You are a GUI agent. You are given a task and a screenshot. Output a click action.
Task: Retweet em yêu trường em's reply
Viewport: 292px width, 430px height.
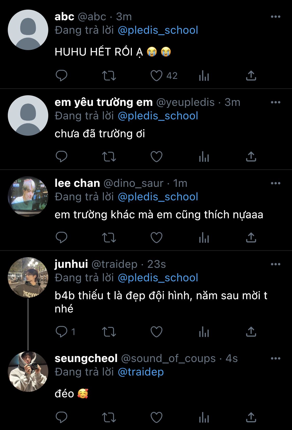pos(109,157)
